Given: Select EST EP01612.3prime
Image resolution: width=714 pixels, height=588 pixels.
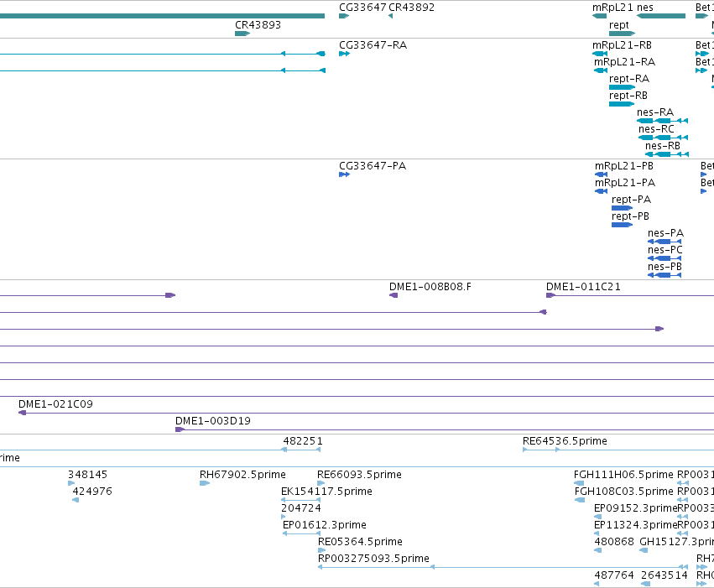Looking at the screenshot, I should [324, 525].
